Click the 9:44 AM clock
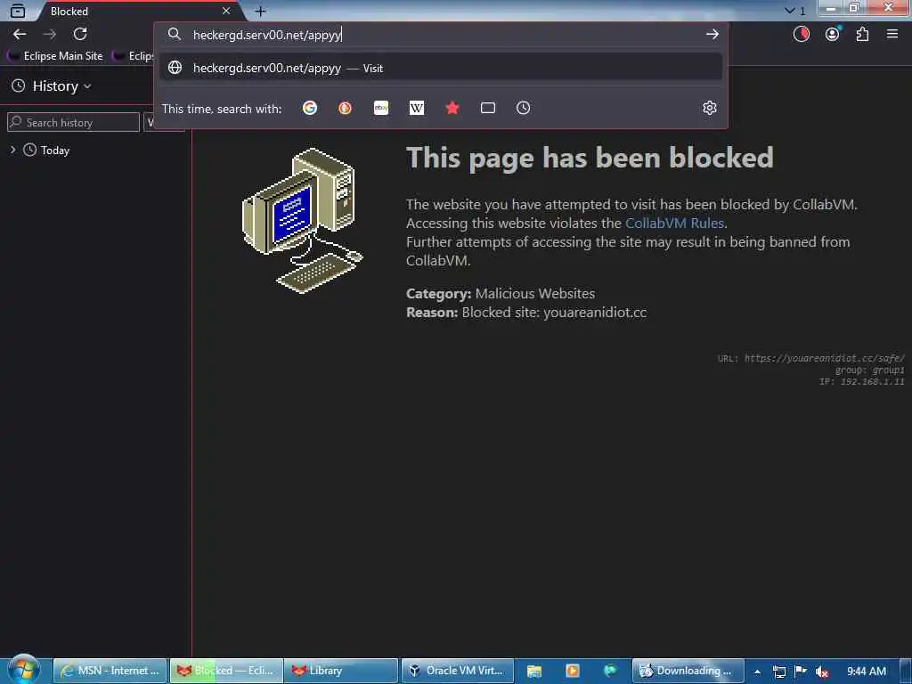 click(x=866, y=672)
